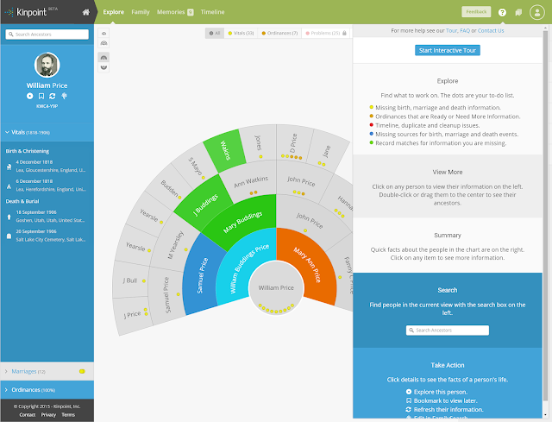
Task: Toggle the yellow Marriages indicator pill
Action: pos(82,371)
